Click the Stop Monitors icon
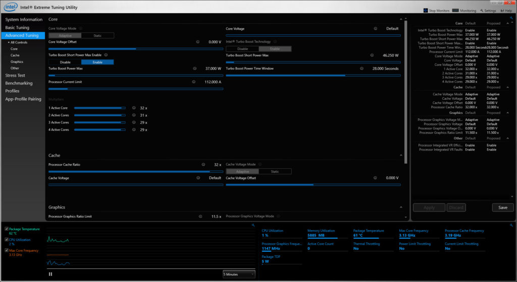Screen dimensions: 517x282 pyautogui.click(x=425, y=11)
